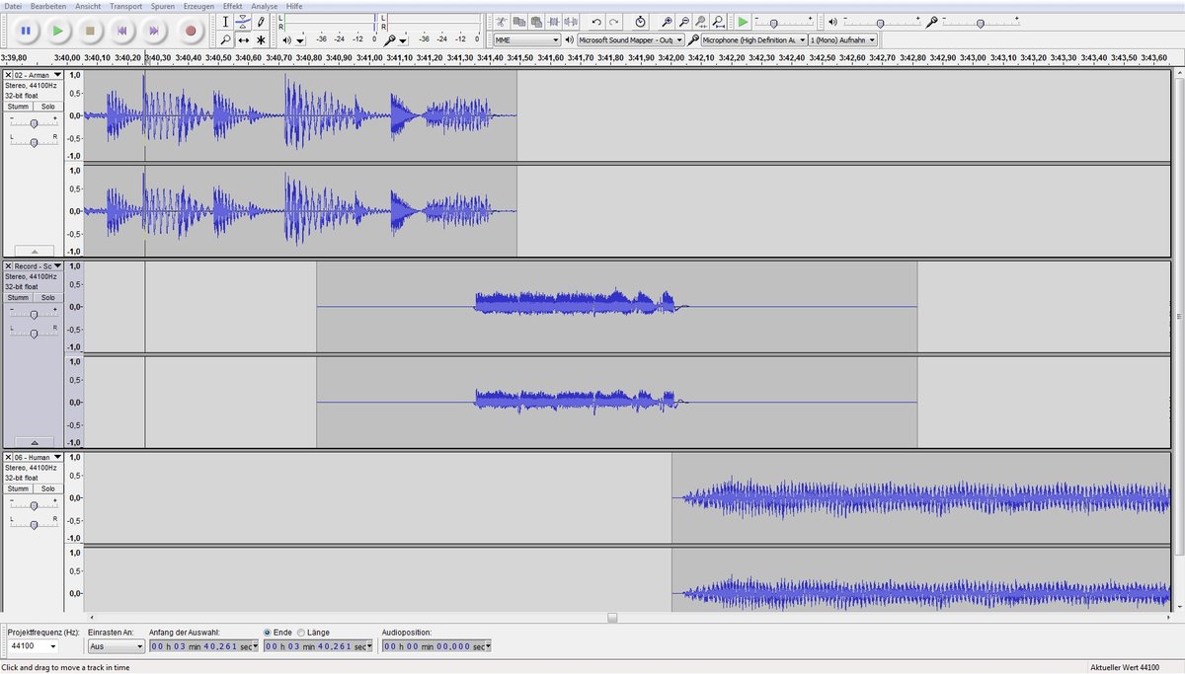Enable the Multi-tool mode

coord(262,38)
